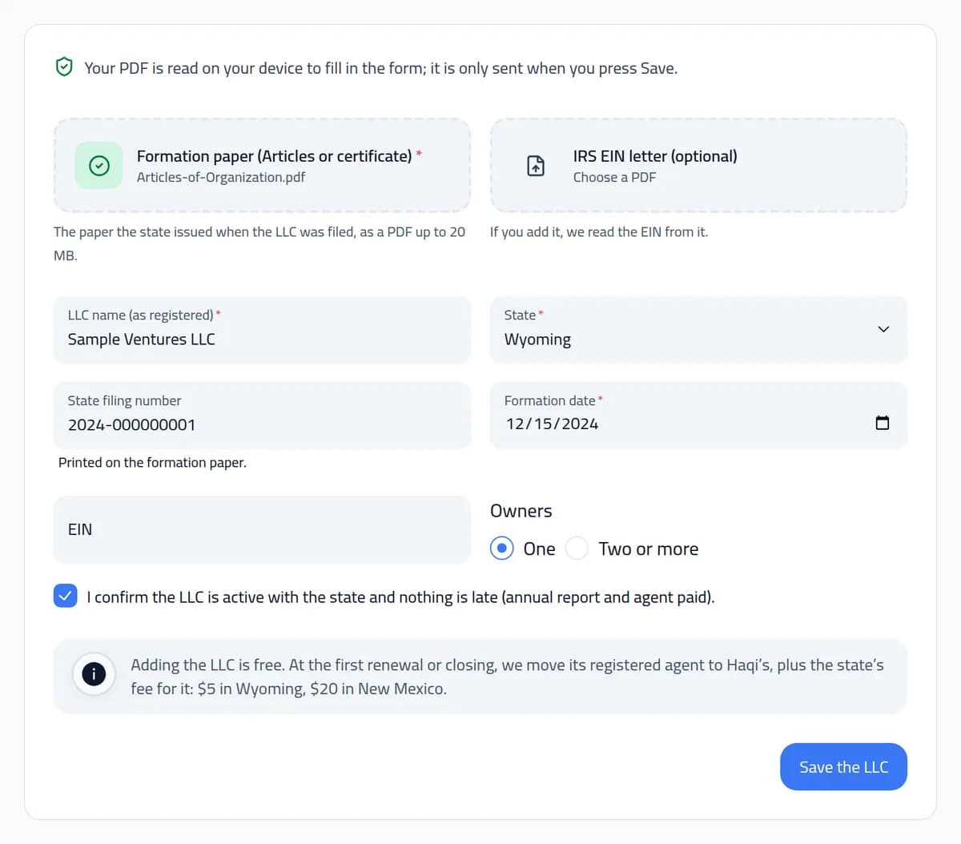This screenshot has width=961, height=844.
Task: Click the 'Printed on the formation paper.' hint
Action: (x=152, y=462)
